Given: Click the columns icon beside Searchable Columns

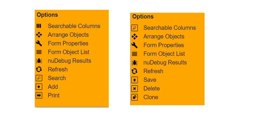Looking at the screenshot, I should click(39, 26).
